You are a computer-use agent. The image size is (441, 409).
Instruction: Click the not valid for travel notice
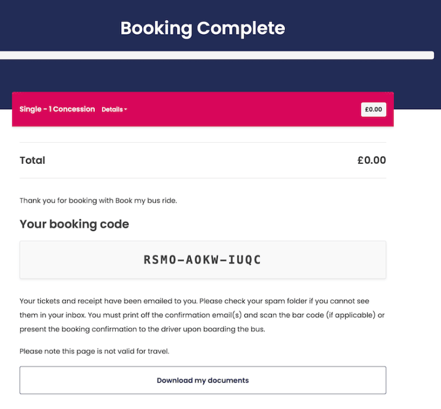[x=94, y=351]
